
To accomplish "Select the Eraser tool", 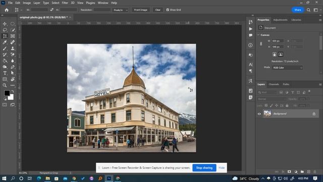I will click(x=13, y=55).
